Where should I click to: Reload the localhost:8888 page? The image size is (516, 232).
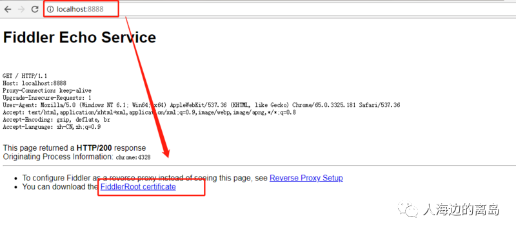pyautogui.click(x=35, y=9)
